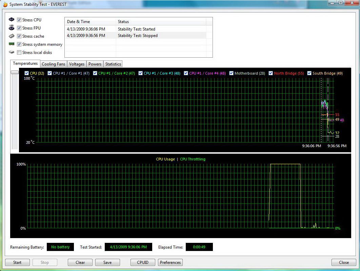This screenshot has height=271, width=360.
Task: Switch to the Cooling Fans tab
Action: (x=54, y=64)
